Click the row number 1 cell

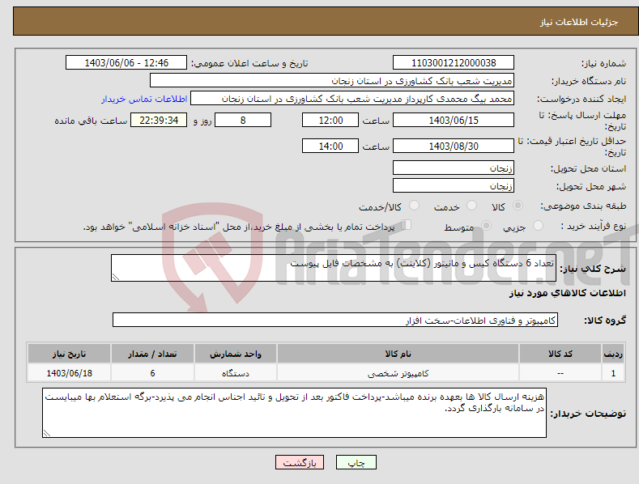[613, 373]
